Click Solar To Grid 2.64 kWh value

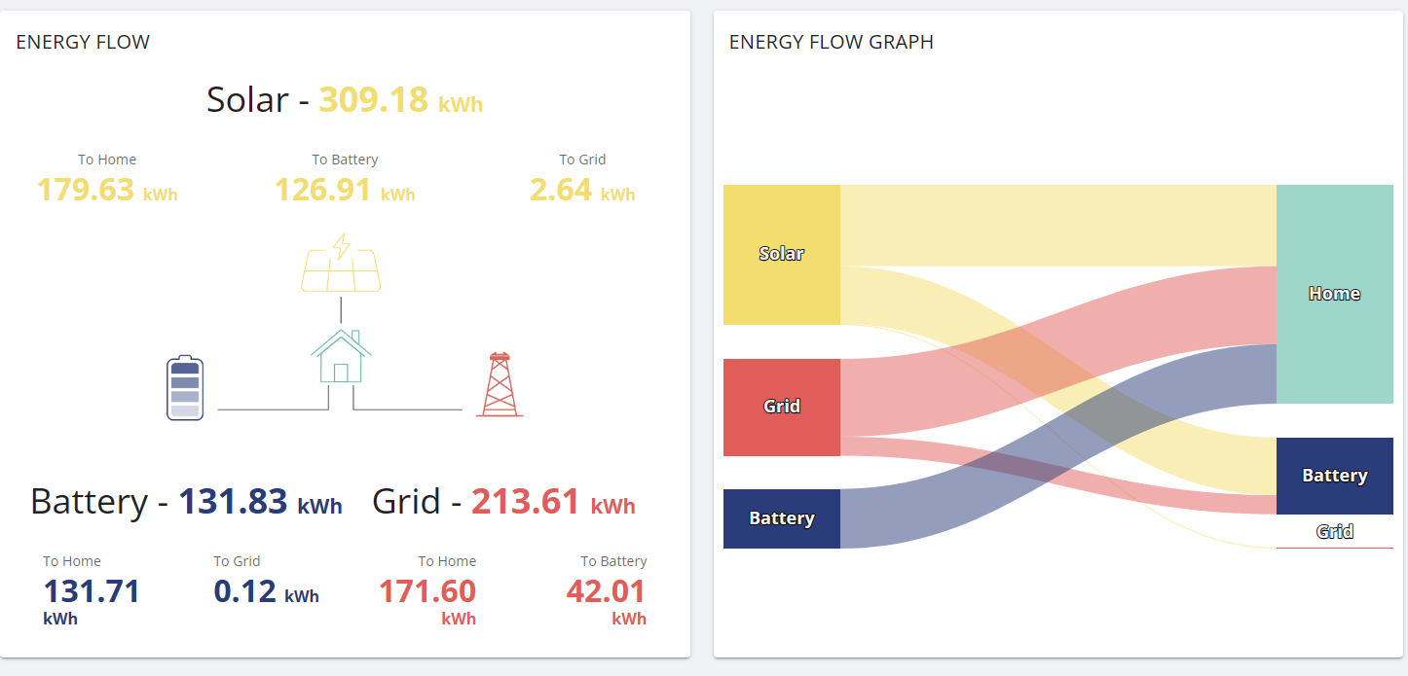tap(582, 190)
